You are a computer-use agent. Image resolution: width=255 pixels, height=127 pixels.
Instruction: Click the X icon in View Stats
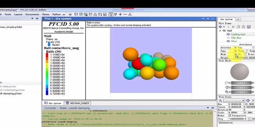click(x=253, y=100)
